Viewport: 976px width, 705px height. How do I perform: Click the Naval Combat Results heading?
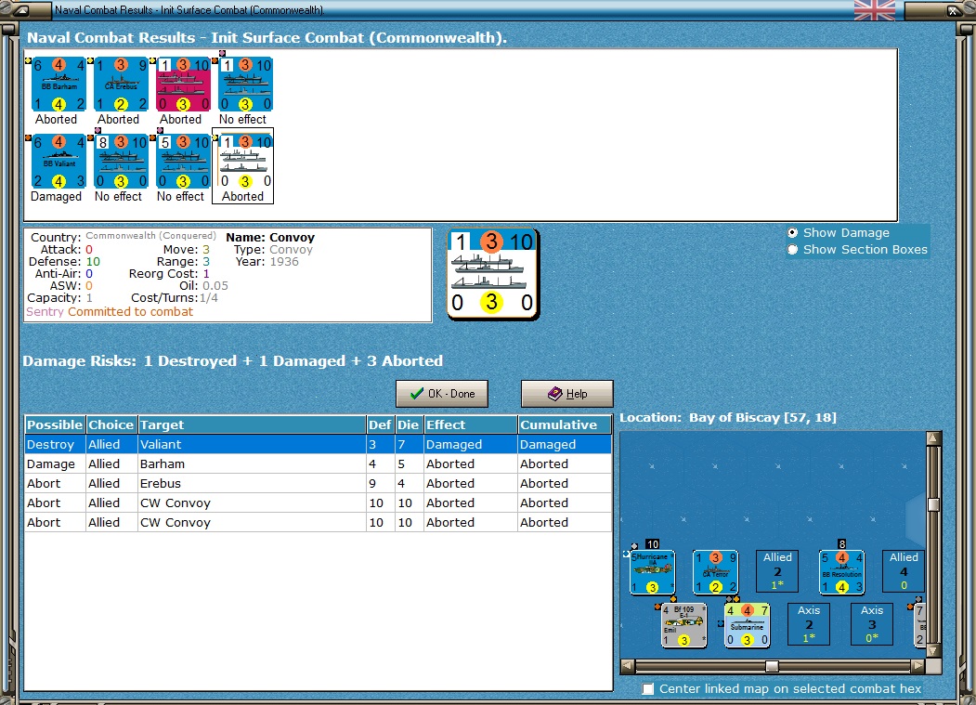tap(267, 38)
